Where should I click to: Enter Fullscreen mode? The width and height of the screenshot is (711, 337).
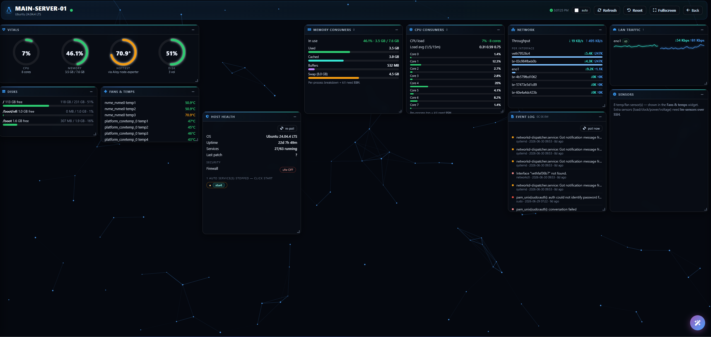click(664, 10)
